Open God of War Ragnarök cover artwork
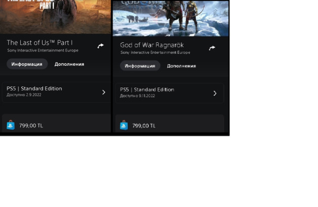 [170, 18]
